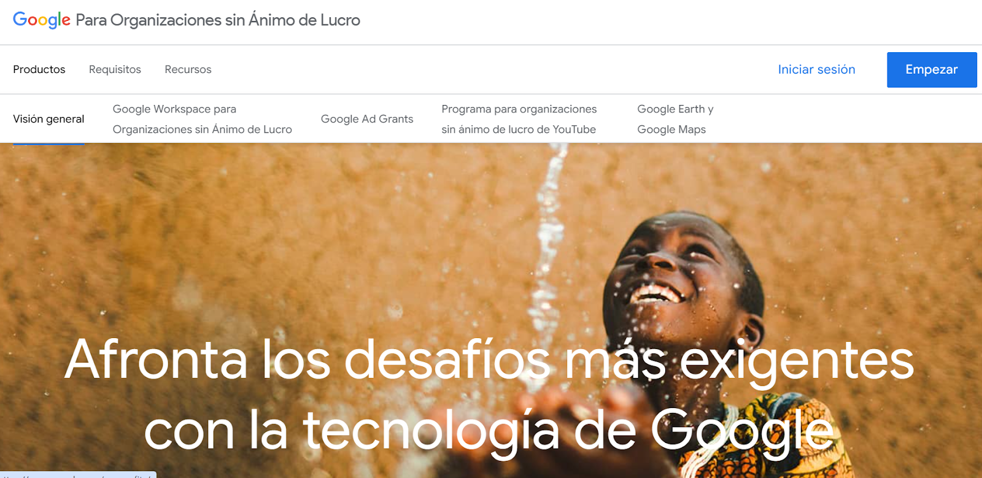This screenshot has height=478, width=982.
Task: Open the Para Organizaciones sin Ánimo de Lucro title link
Action: [218, 20]
